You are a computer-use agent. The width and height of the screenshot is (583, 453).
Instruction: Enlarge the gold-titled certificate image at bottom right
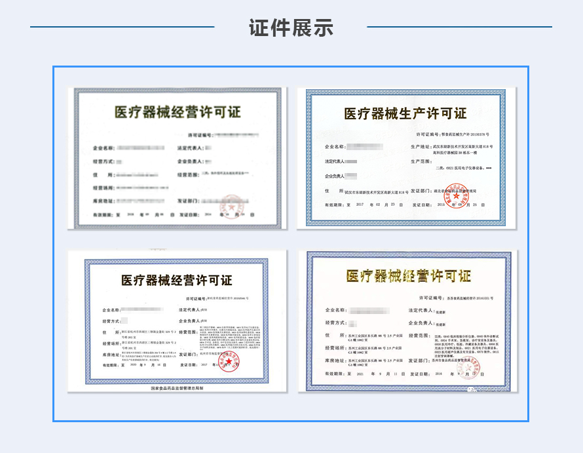tap(407, 321)
